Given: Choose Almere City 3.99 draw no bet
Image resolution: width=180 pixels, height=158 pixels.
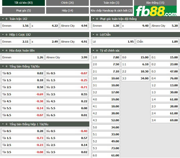Looking at the screenshot, I should [67, 57].
